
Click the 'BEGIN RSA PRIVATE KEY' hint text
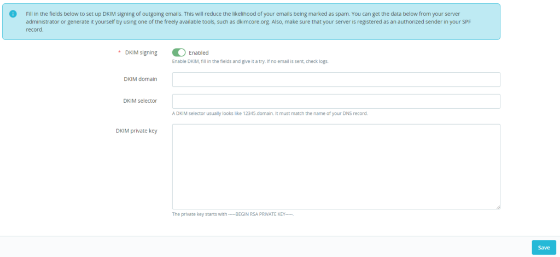tap(233, 214)
